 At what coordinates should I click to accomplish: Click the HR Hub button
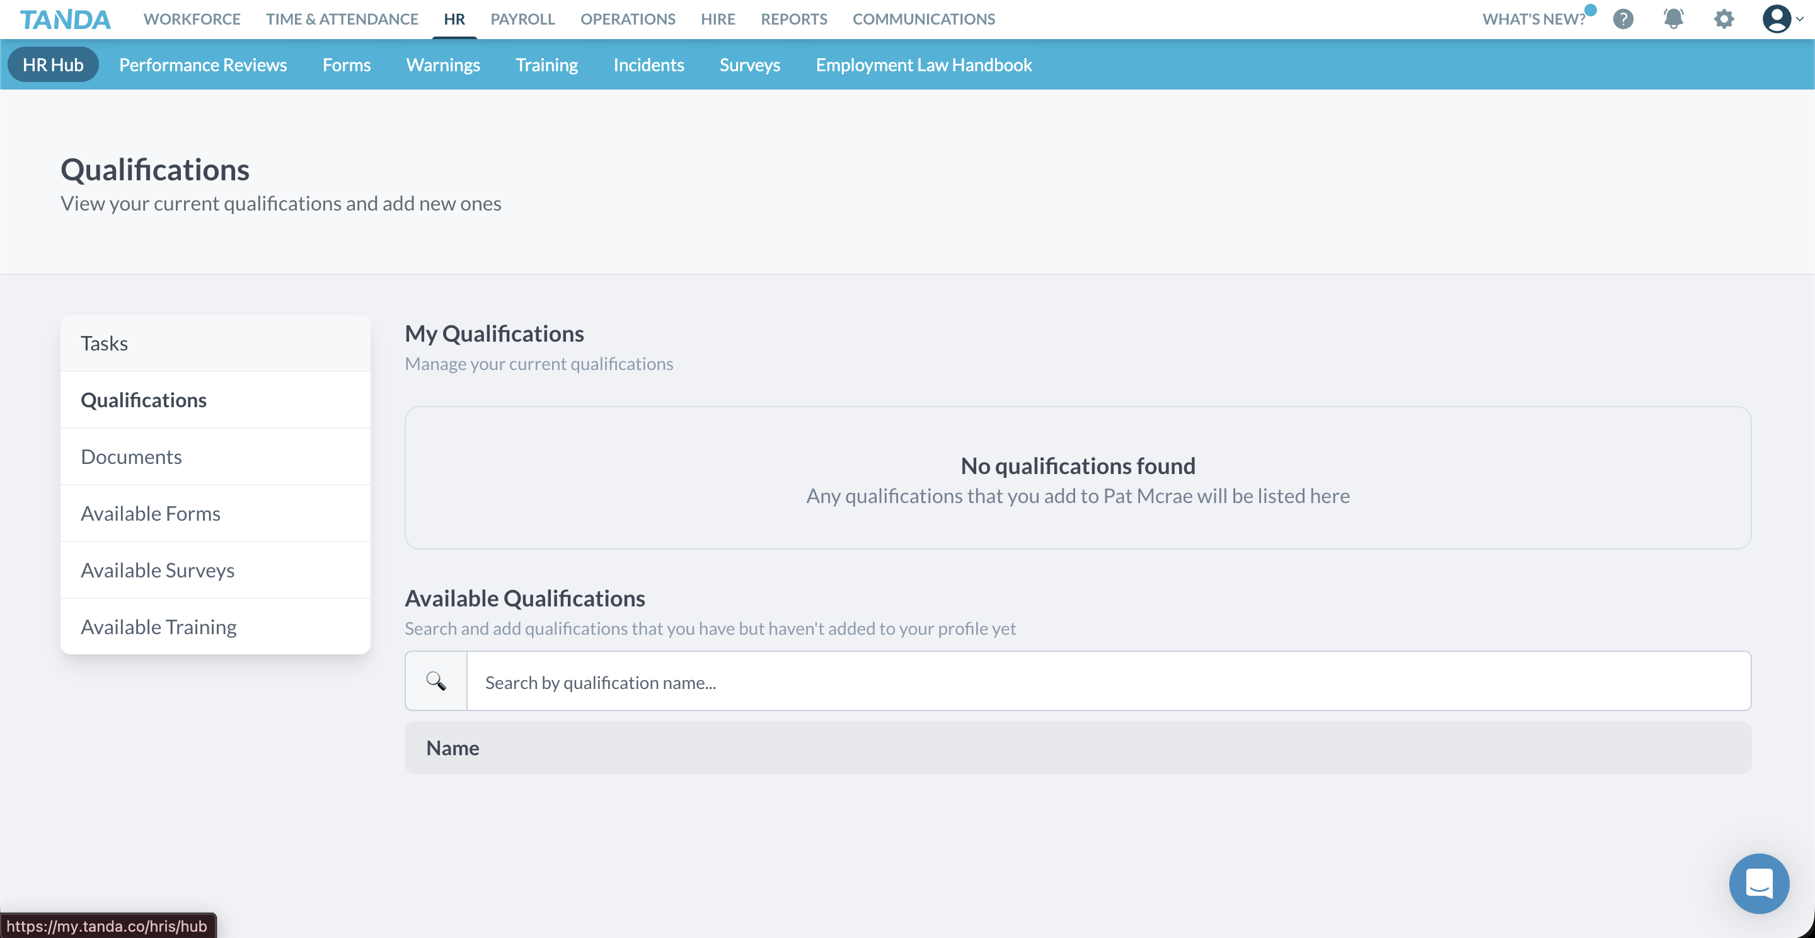[x=53, y=64]
